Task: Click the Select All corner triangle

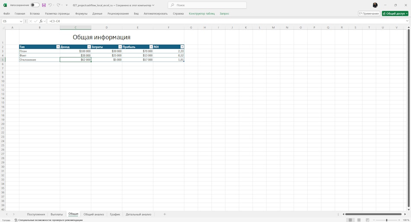Action: (3, 28)
